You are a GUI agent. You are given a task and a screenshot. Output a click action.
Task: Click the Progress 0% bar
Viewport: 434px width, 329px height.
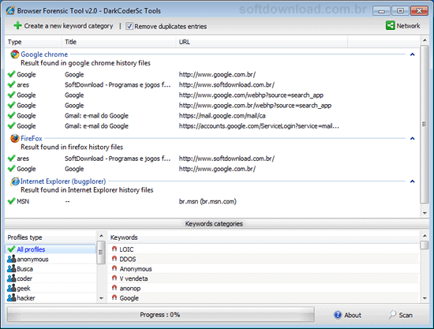[x=160, y=315]
